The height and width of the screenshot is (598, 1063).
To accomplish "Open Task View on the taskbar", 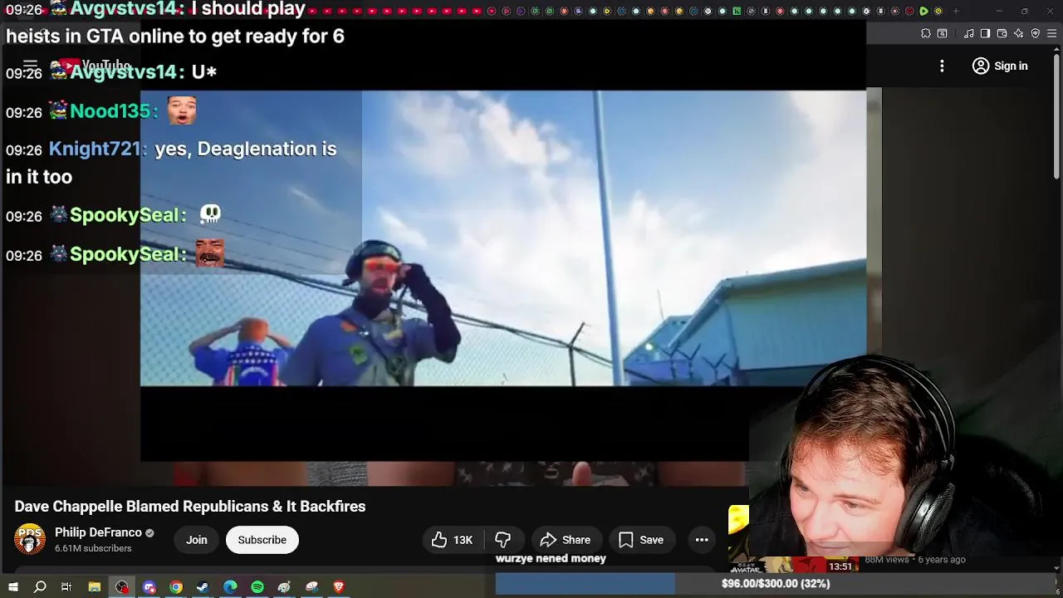I will coord(66,587).
